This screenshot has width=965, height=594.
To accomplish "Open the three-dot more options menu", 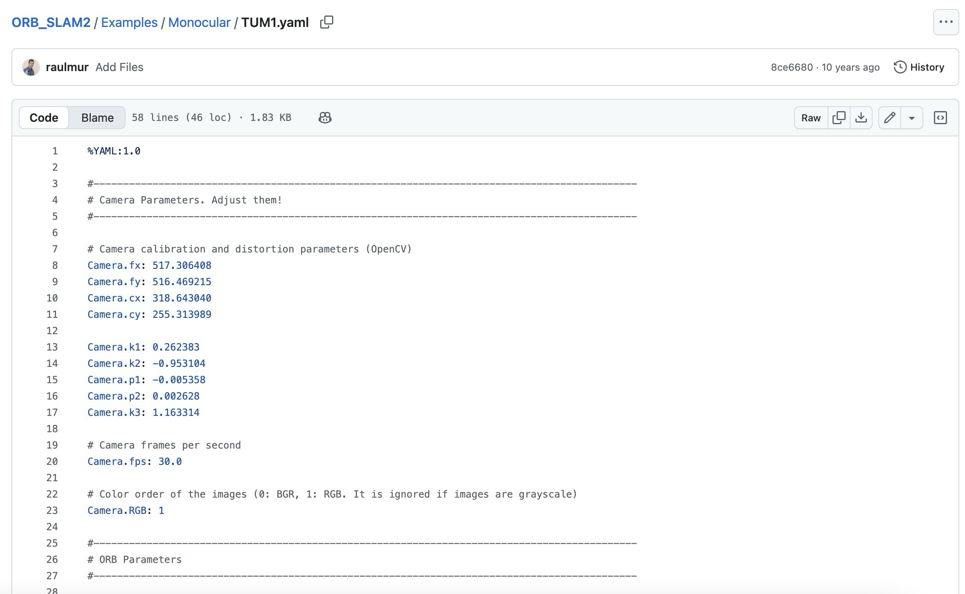I will [x=946, y=22].
